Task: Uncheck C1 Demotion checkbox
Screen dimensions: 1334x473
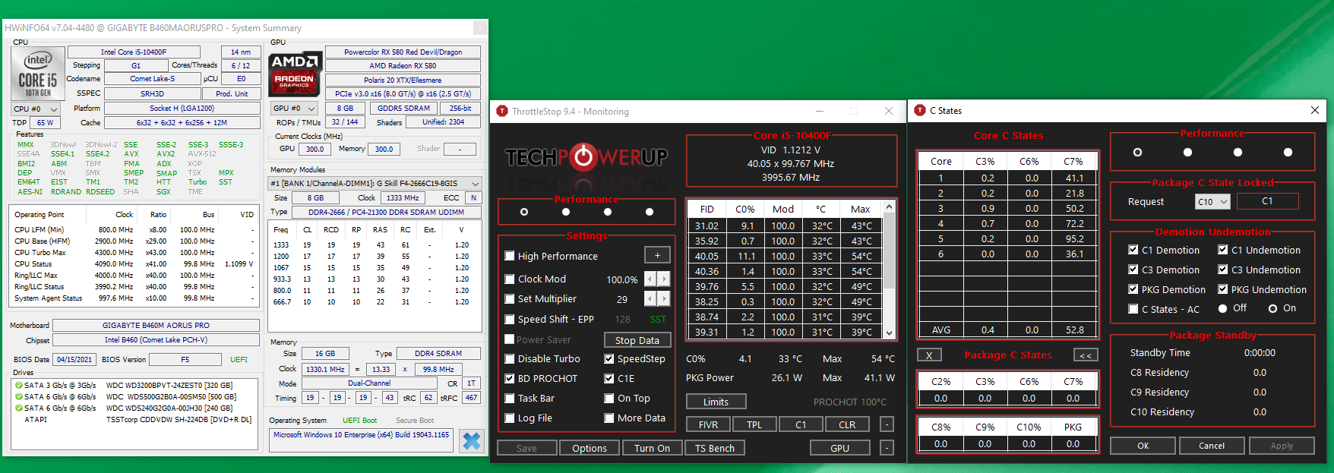Action: 1133,250
